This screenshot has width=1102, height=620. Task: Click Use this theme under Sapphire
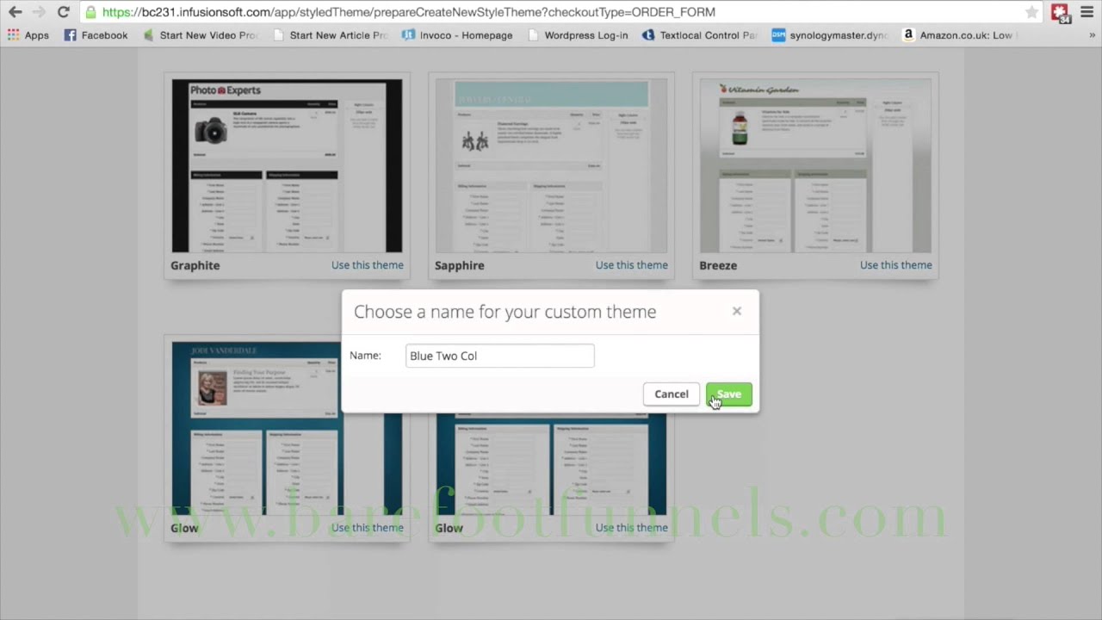pos(632,265)
